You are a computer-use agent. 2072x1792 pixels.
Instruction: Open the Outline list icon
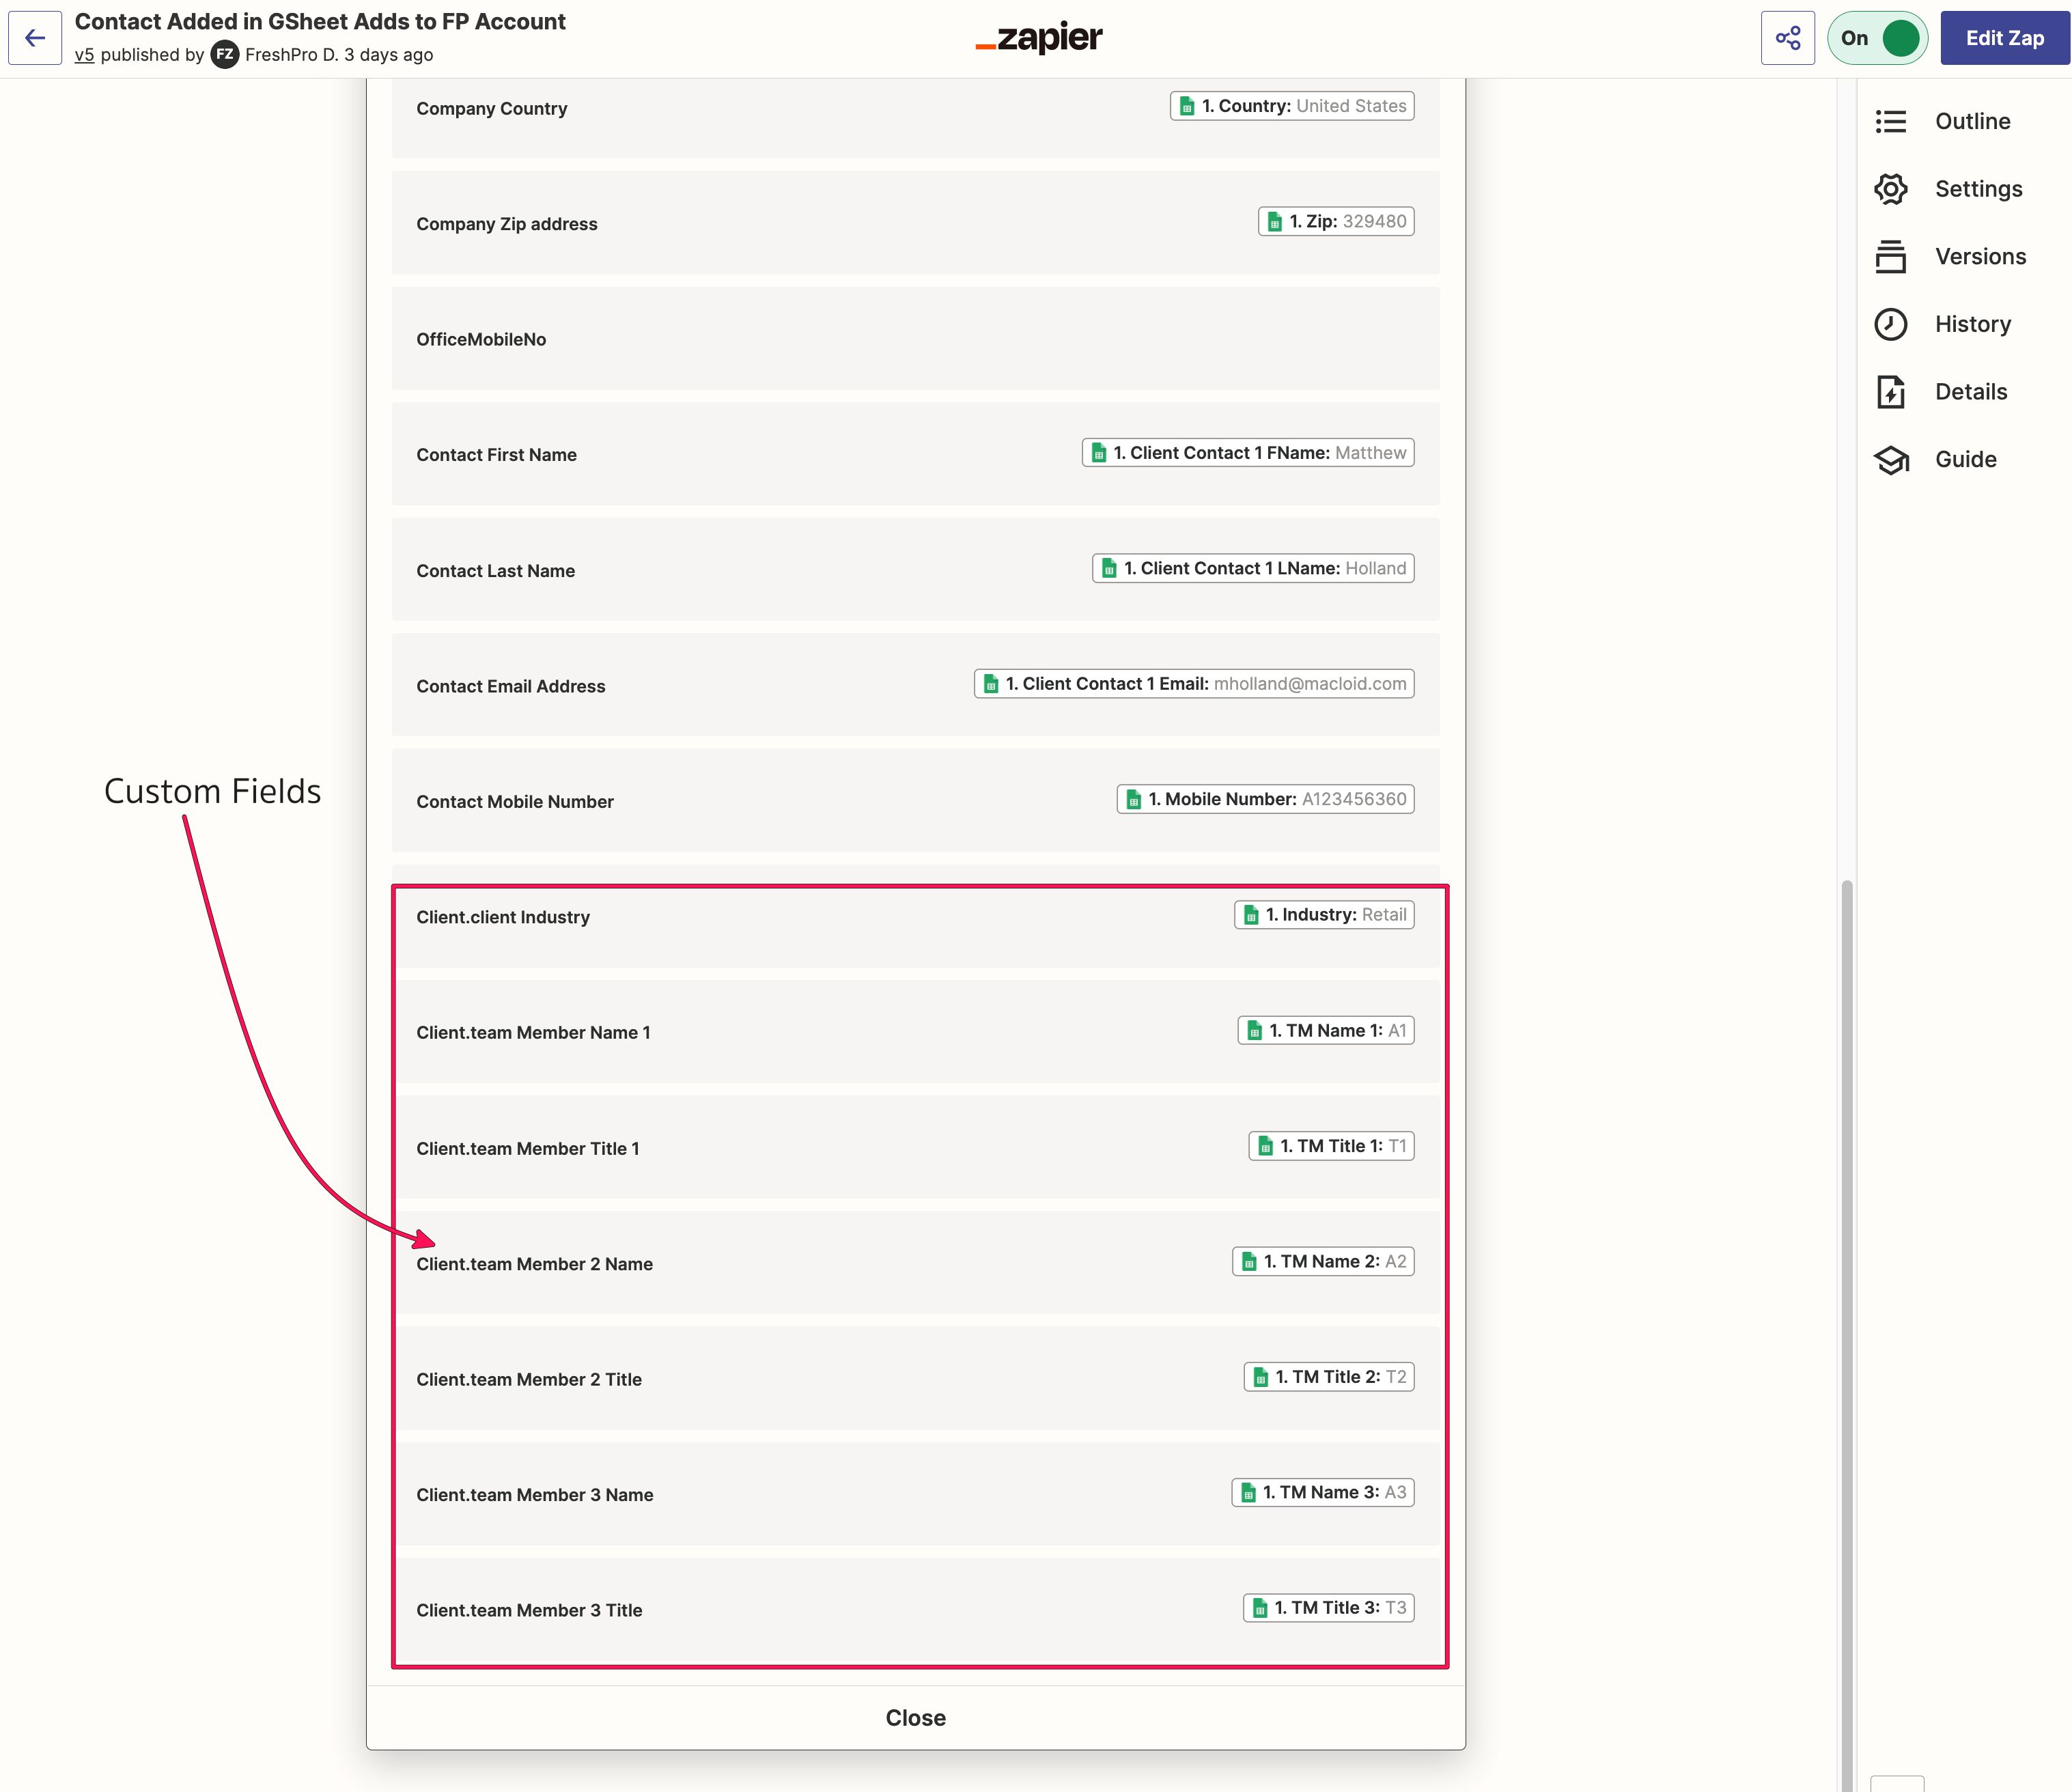pyautogui.click(x=1890, y=121)
